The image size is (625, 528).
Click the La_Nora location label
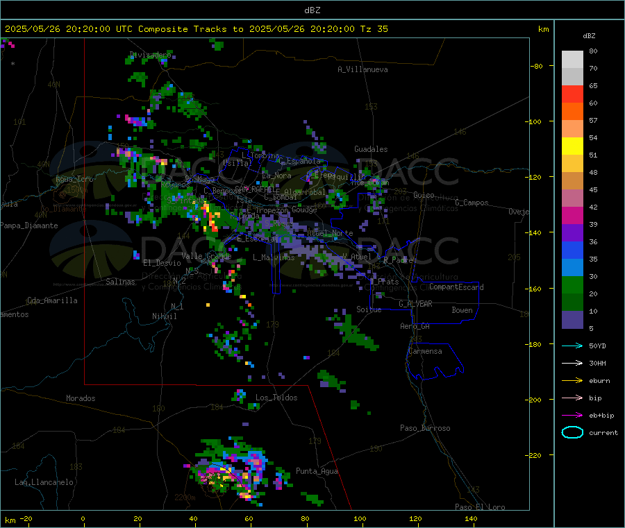276,176
